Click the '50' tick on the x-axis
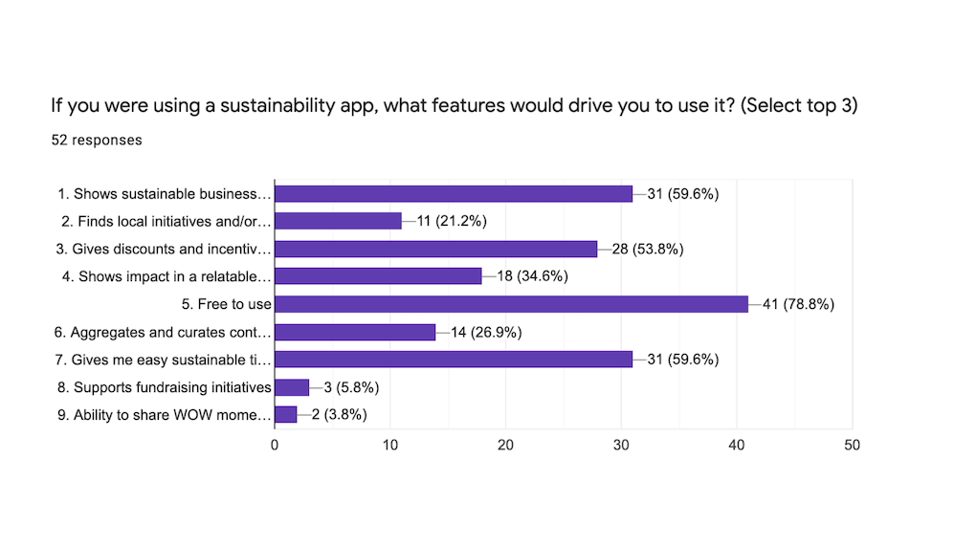The image size is (976, 547). click(x=852, y=445)
